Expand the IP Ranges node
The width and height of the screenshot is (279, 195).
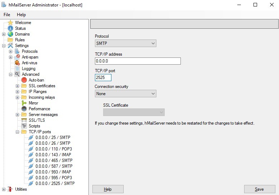pos(17,92)
